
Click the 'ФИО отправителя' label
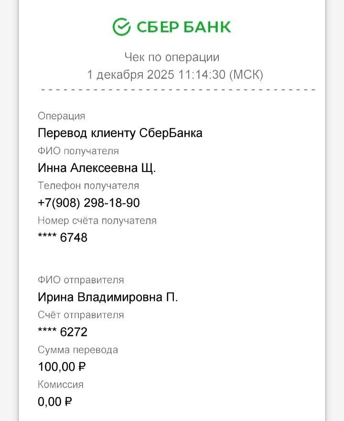pos(81,280)
